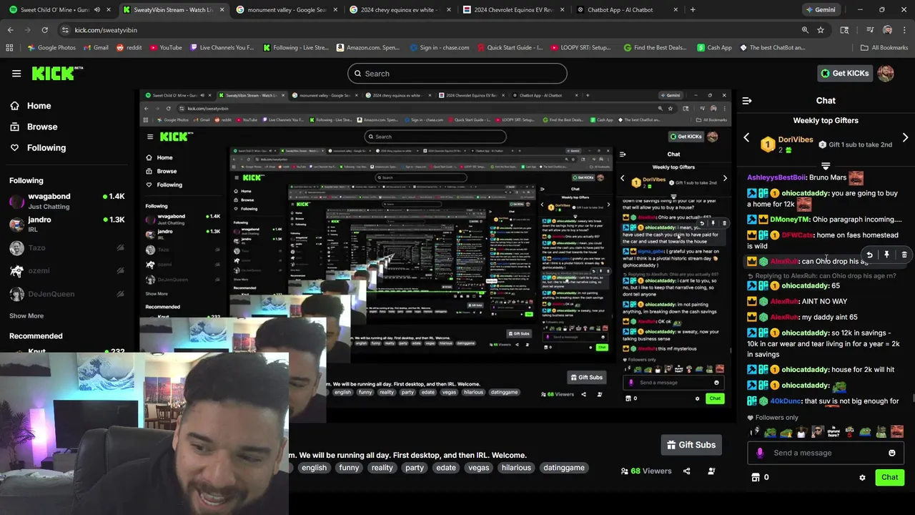Pin AlexRuh's hovered chat message

click(886, 255)
